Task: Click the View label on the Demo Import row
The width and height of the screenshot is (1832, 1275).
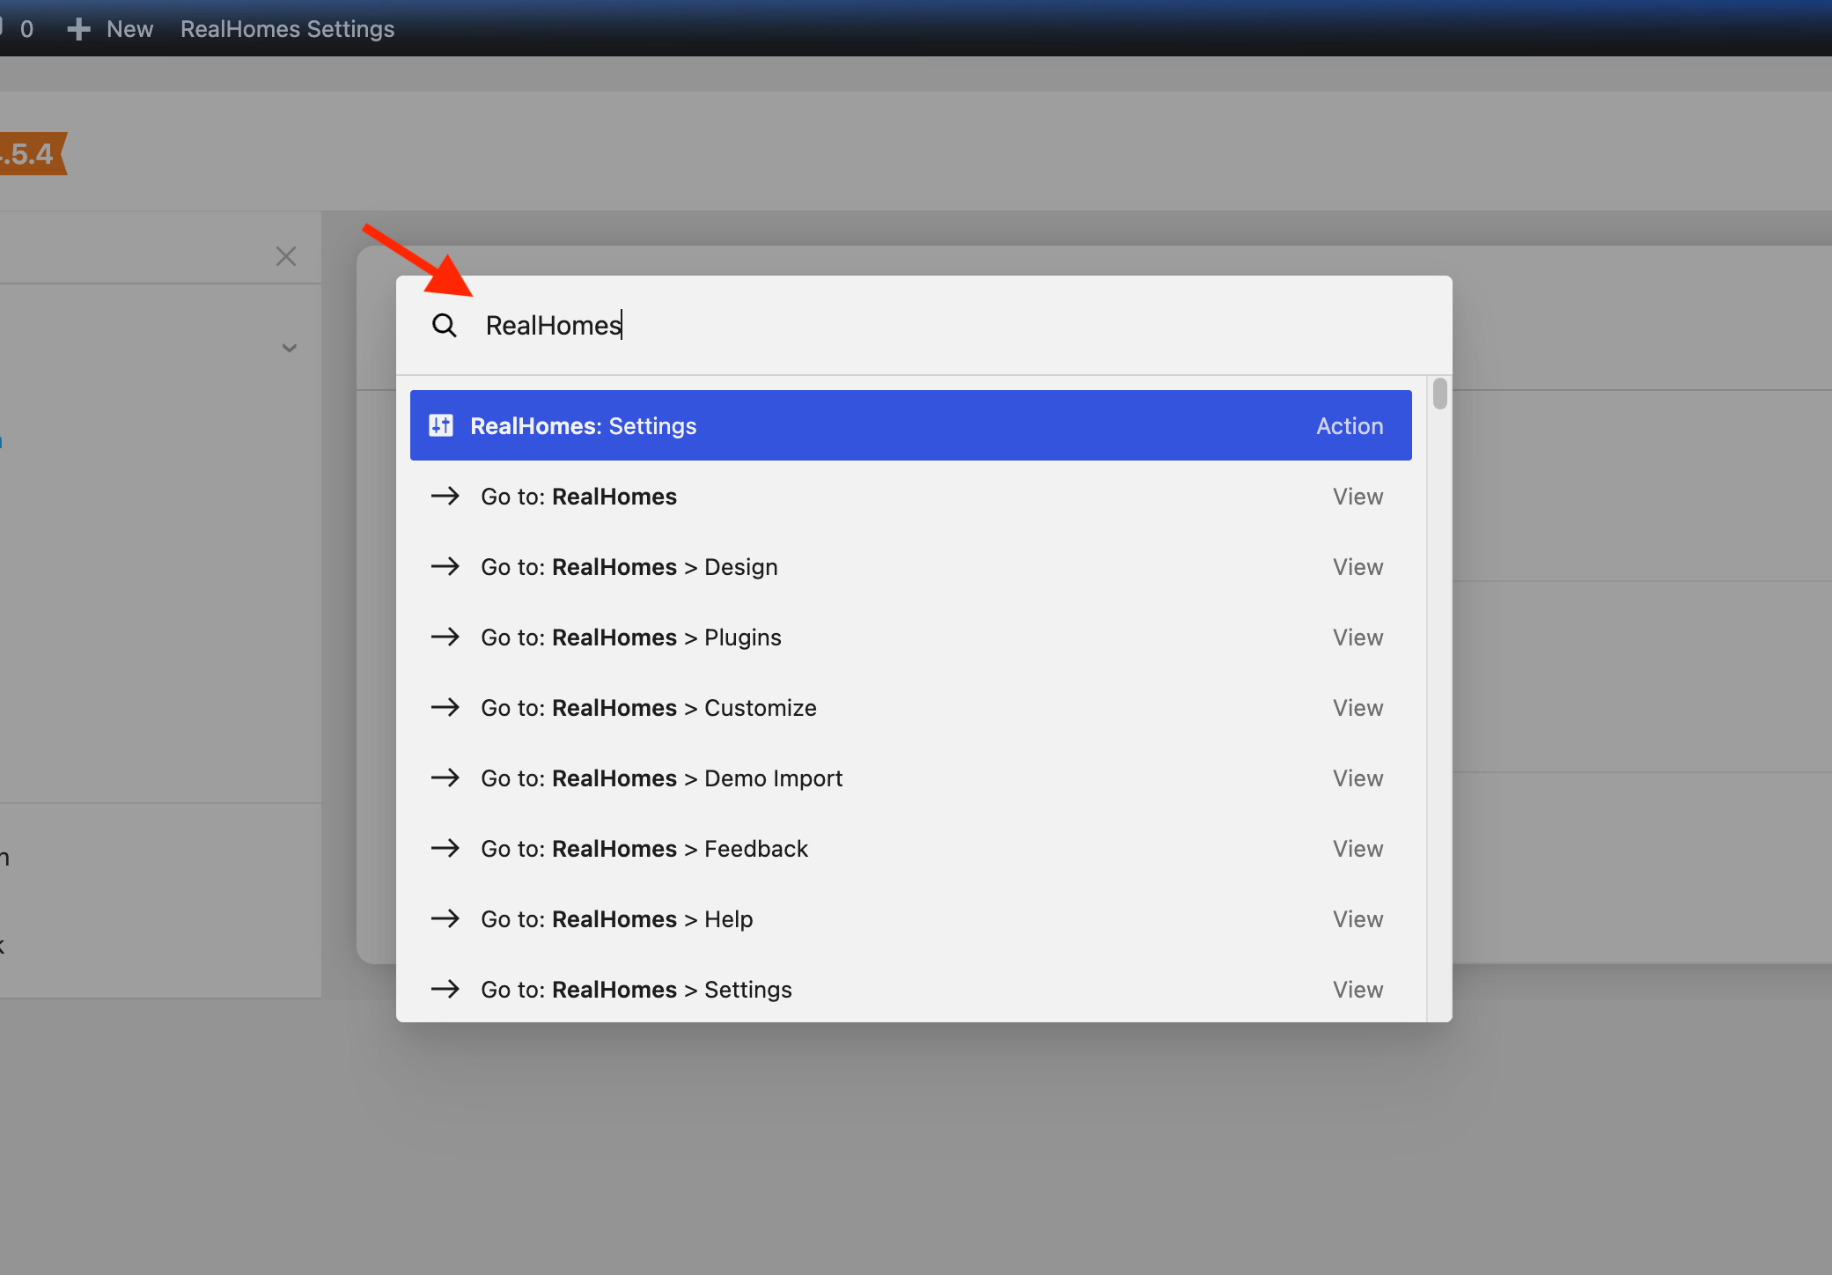Action: pos(1357,778)
